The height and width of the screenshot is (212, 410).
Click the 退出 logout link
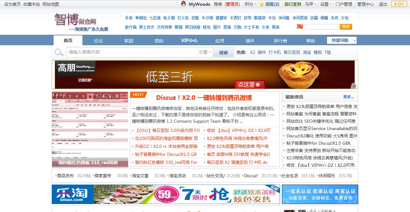pyautogui.click(x=383, y=4)
